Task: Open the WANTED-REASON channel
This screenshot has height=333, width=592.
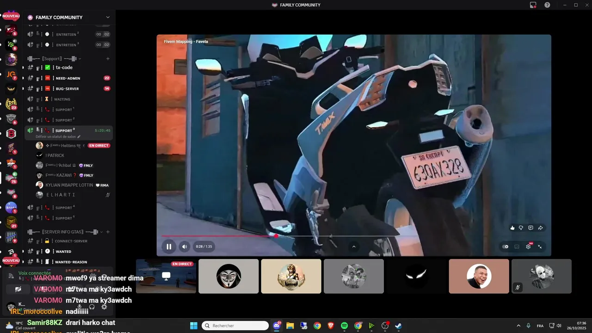Action: 69,262
